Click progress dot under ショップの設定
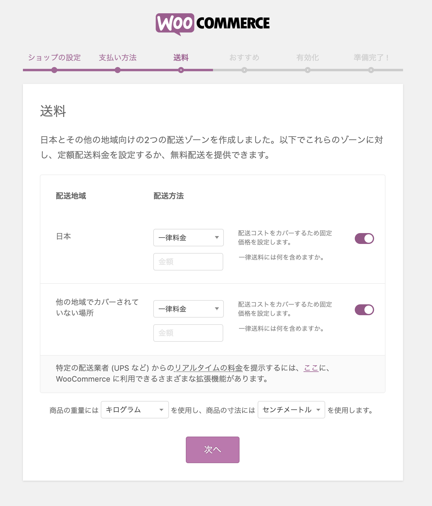This screenshot has width=432, height=506. (54, 70)
